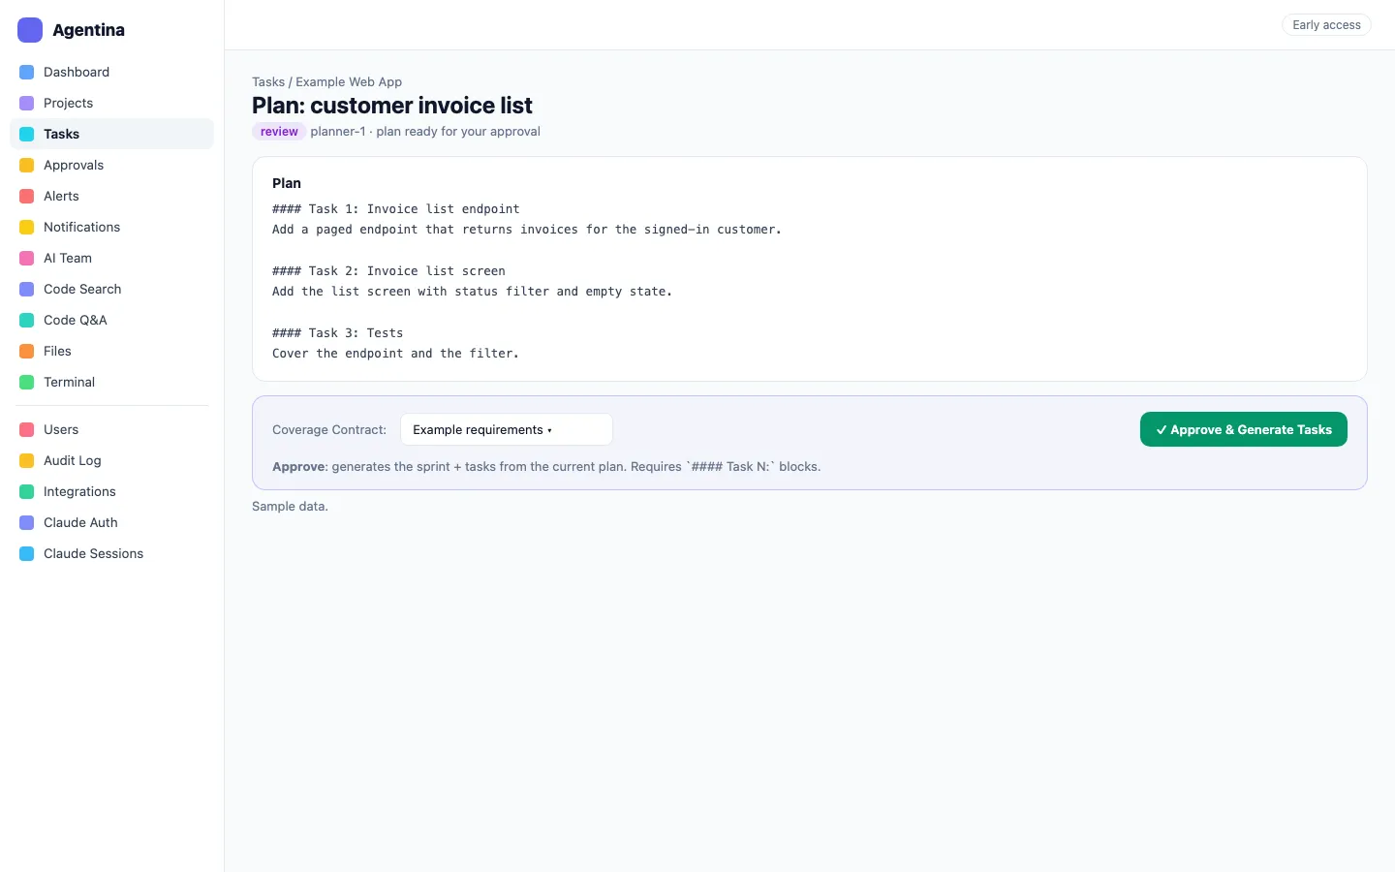
Task: Open the Terminal menu item
Action: pos(111,382)
